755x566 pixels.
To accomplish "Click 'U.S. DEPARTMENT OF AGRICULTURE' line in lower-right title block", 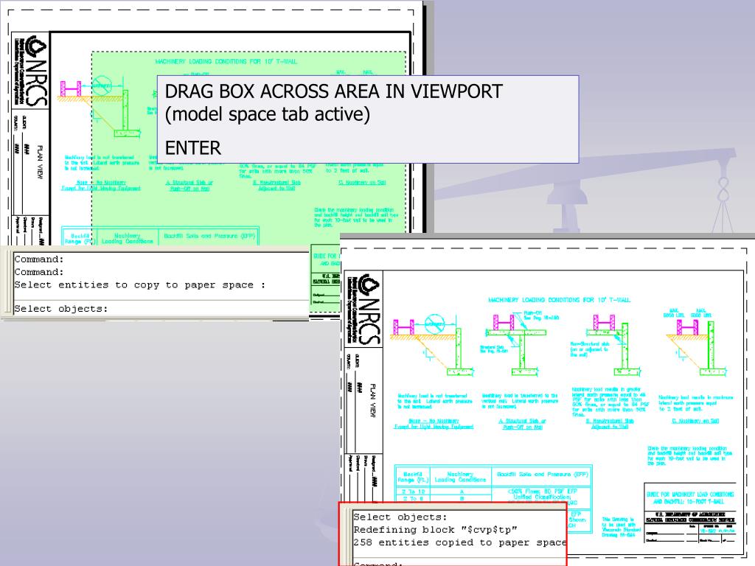I will point(690,514).
